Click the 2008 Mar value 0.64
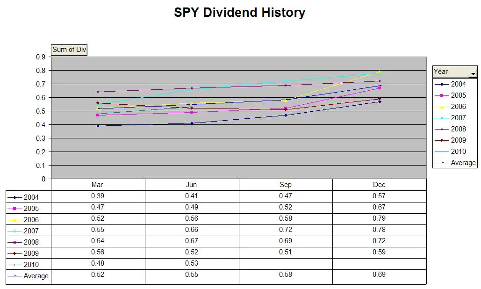481x289 pixels. pos(98,241)
